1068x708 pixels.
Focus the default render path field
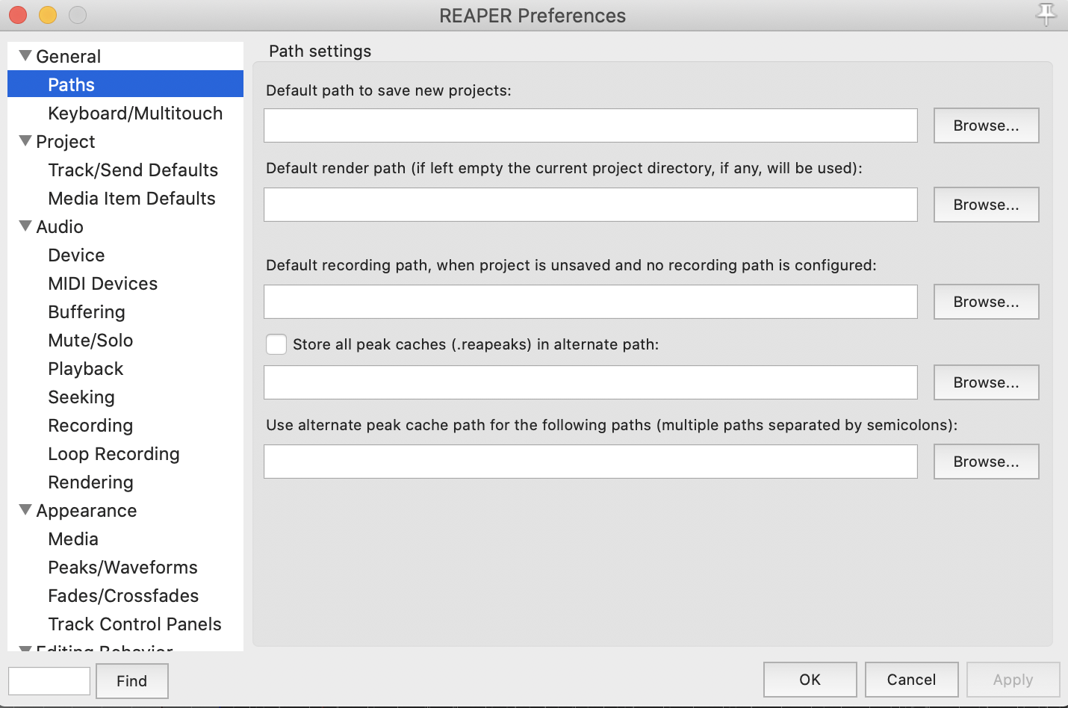tap(591, 205)
